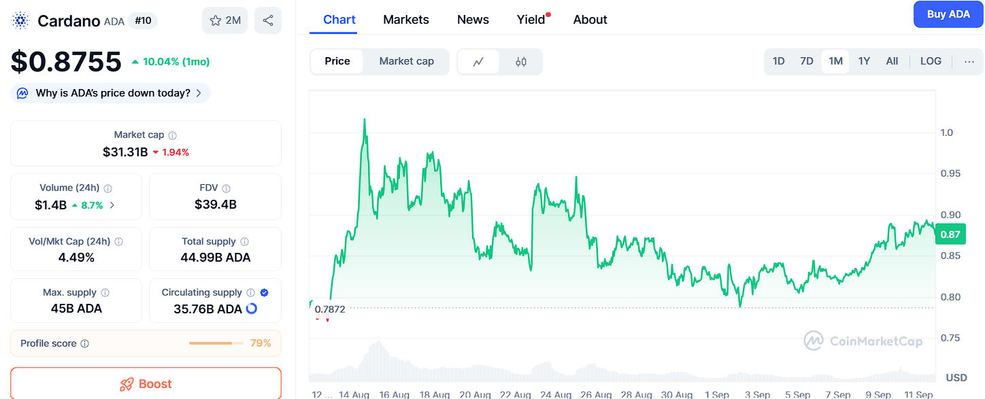Open the three-dots more chart options

[969, 61]
